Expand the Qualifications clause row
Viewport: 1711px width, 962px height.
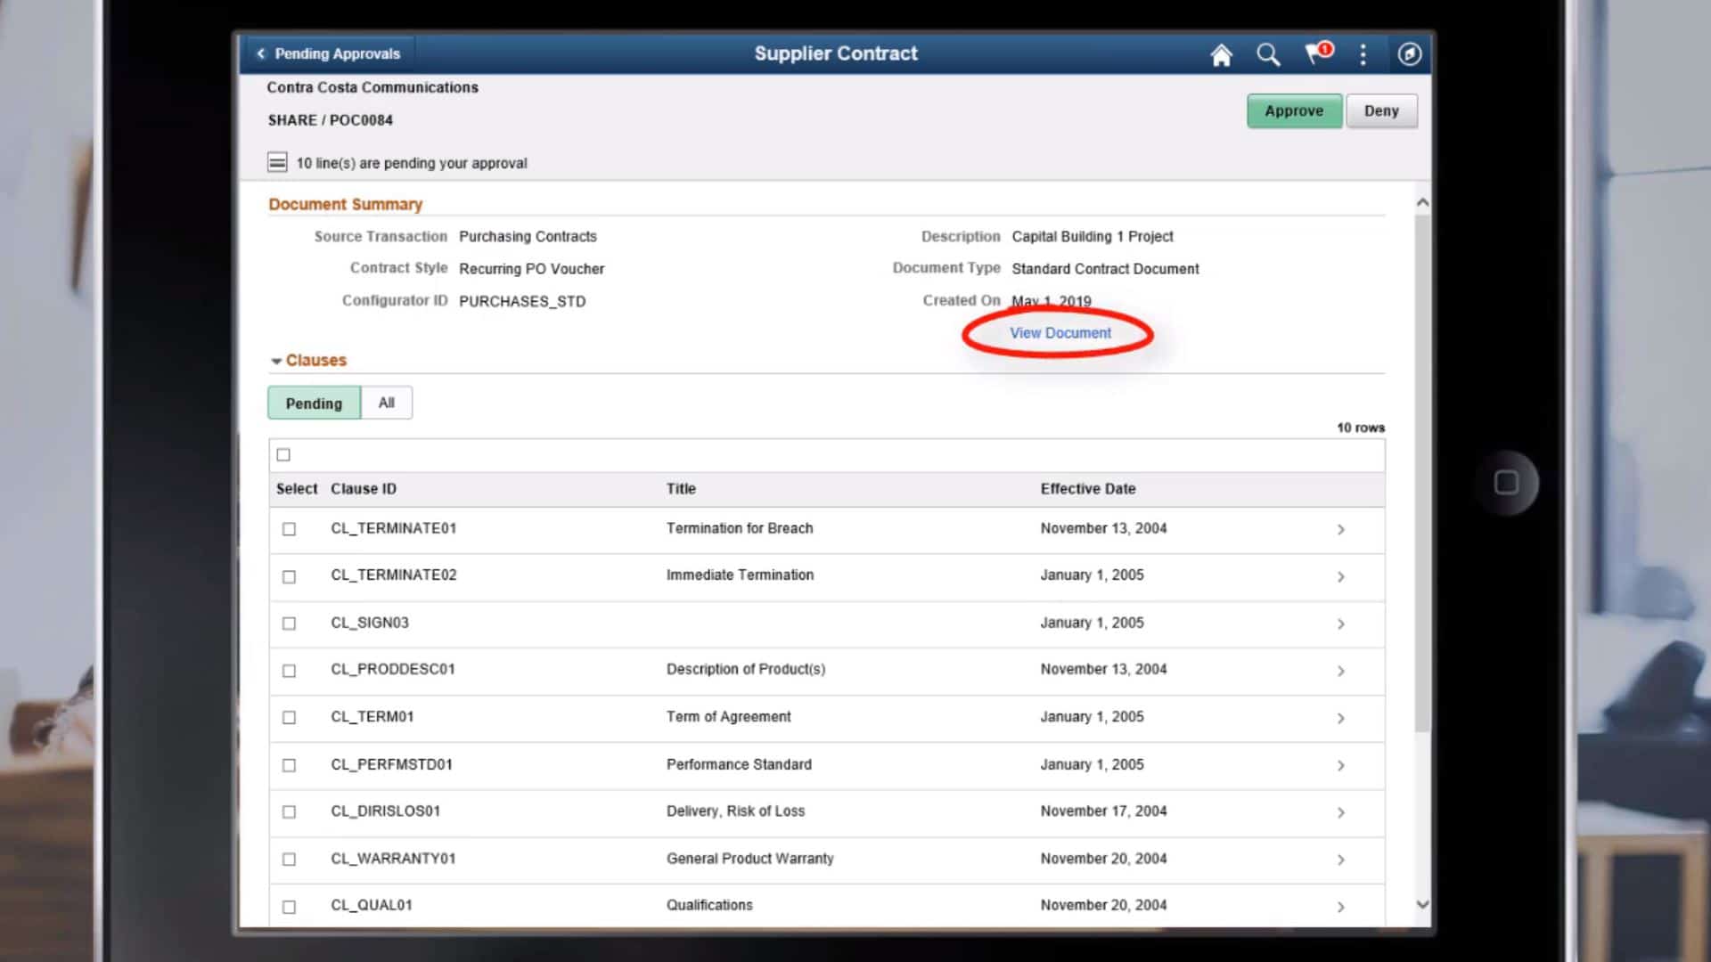(x=1341, y=906)
